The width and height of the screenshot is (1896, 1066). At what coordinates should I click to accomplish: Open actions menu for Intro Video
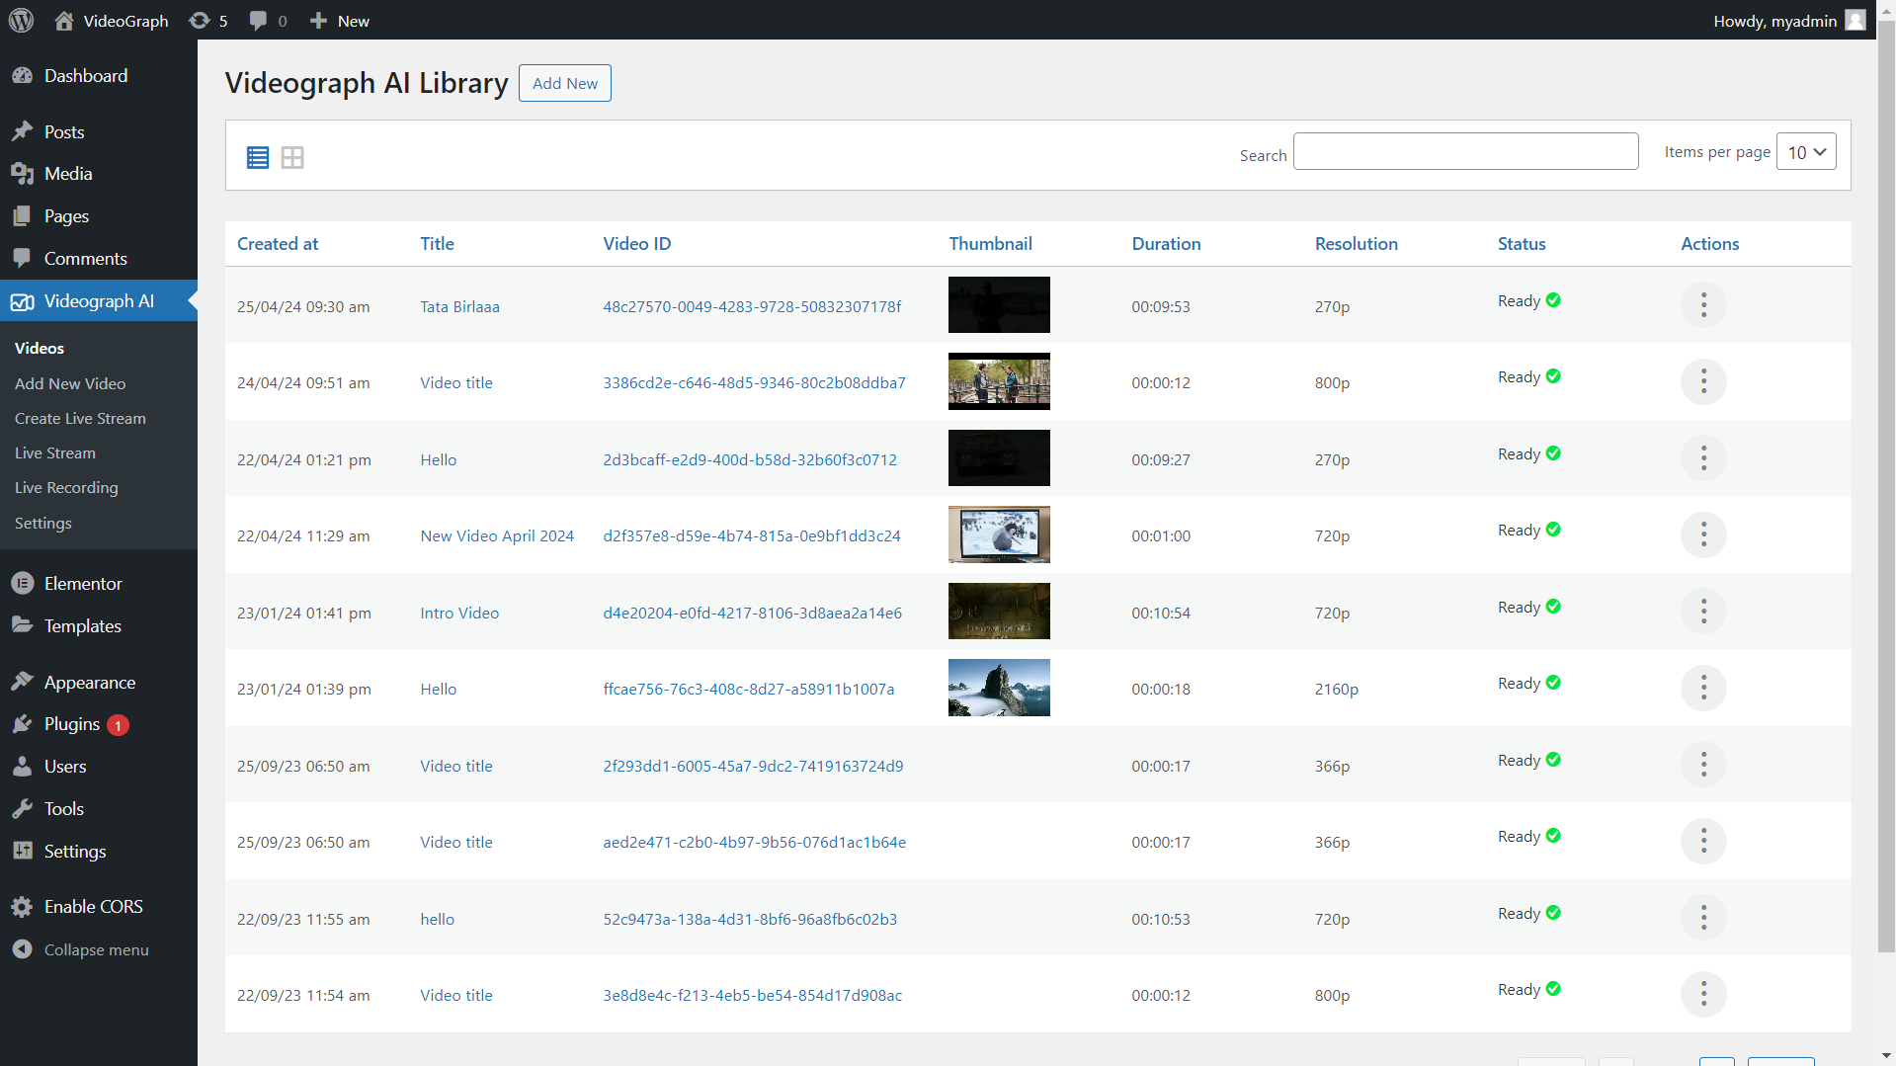pyautogui.click(x=1702, y=612)
